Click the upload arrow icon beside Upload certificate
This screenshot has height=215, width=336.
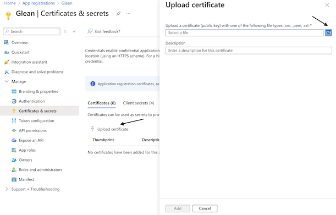tap(92, 129)
